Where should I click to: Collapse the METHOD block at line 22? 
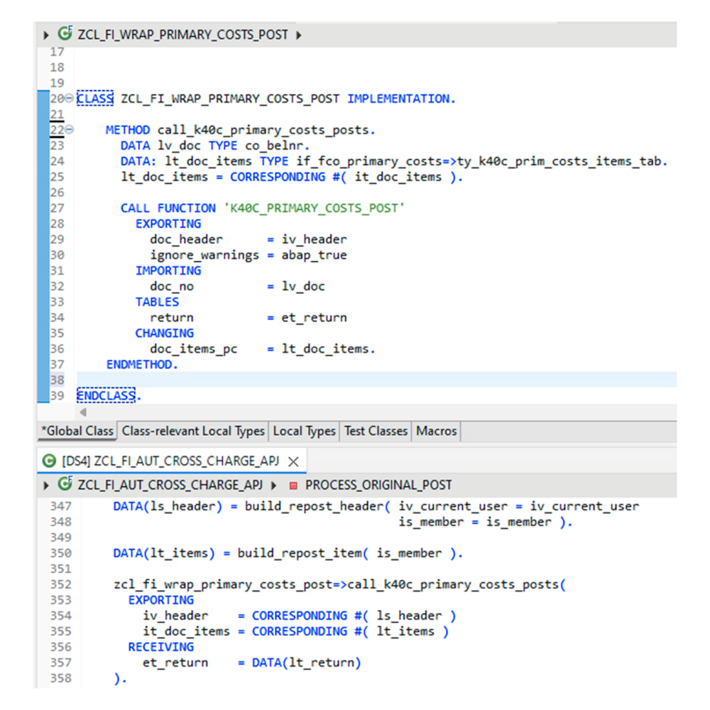(69, 130)
